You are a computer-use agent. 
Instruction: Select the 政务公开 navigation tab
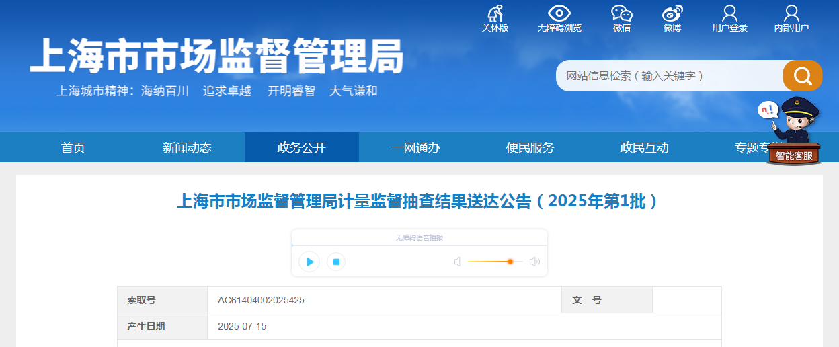[302, 147]
